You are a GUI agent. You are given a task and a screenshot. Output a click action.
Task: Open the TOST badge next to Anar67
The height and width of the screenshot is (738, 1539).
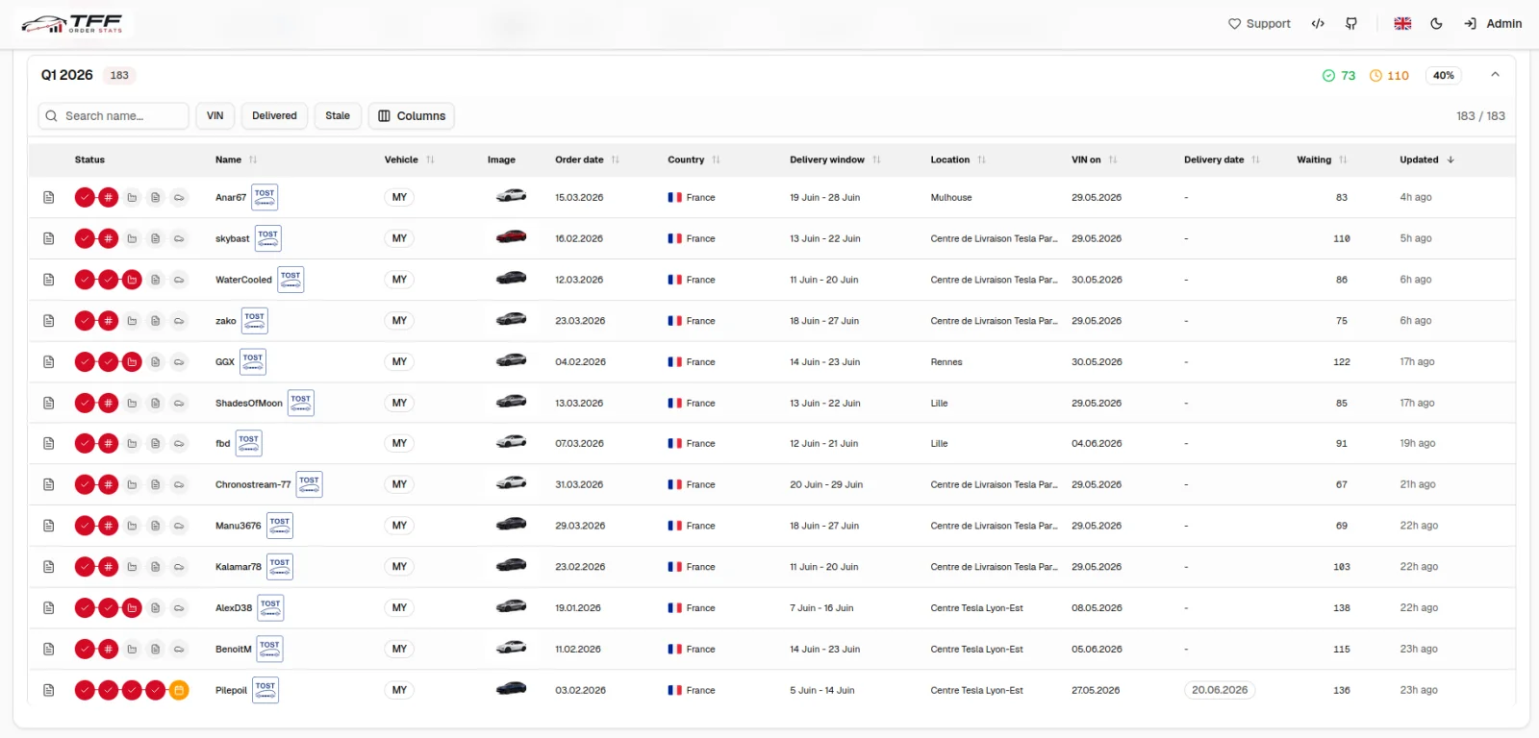click(x=265, y=197)
